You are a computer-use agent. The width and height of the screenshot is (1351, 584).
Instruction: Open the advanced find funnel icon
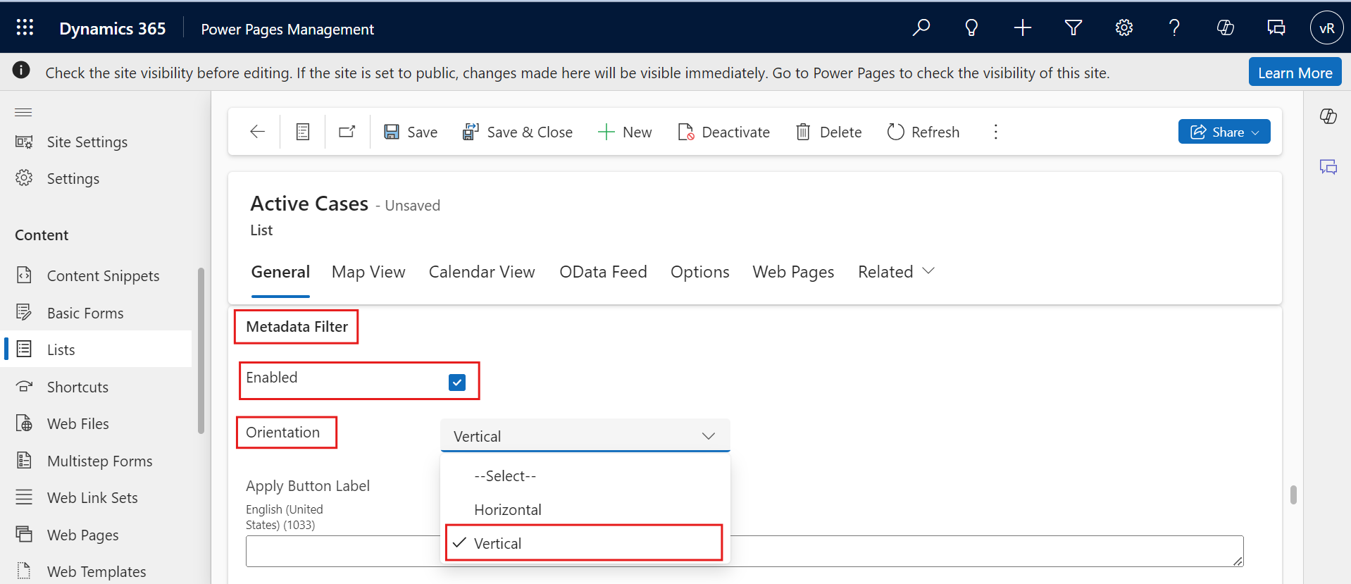click(x=1073, y=27)
